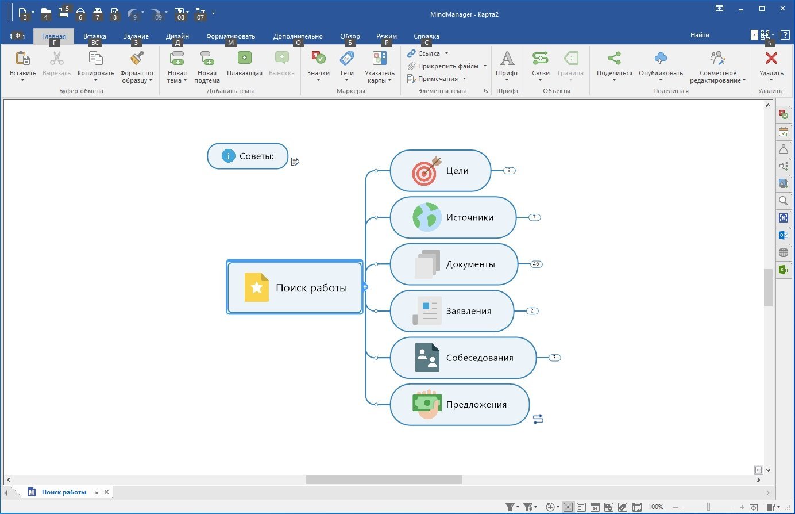Click the Outlook icon in the right sidebar
Viewport: 795px width, 514px height.
(784, 235)
